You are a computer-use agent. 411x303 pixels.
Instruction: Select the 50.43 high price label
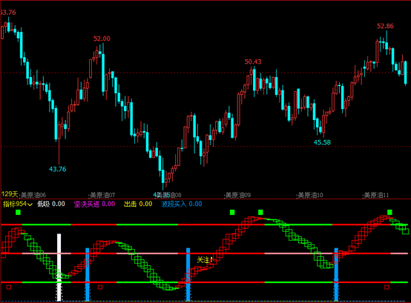coord(253,61)
